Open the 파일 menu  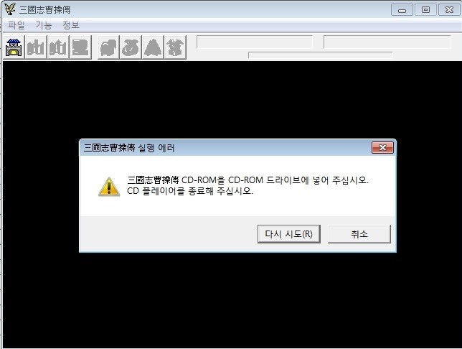click(16, 25)
